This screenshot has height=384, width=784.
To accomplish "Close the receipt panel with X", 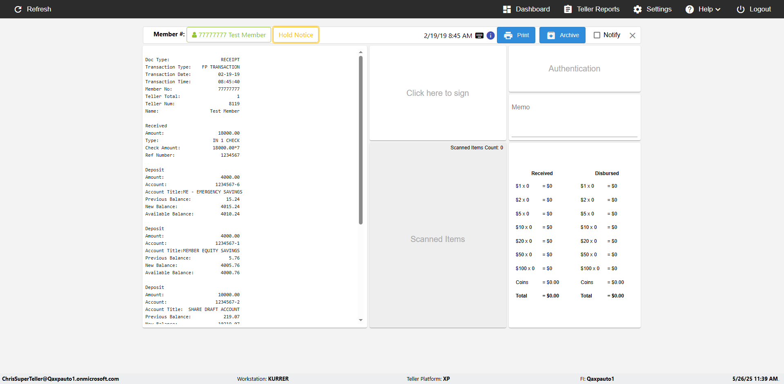I will pos(632,36).
